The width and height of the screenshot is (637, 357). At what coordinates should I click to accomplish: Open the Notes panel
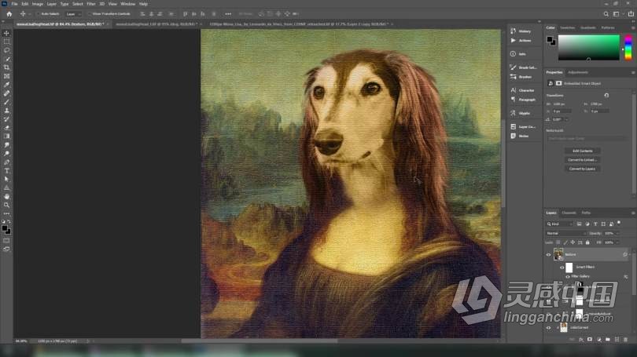pos(521,137)
